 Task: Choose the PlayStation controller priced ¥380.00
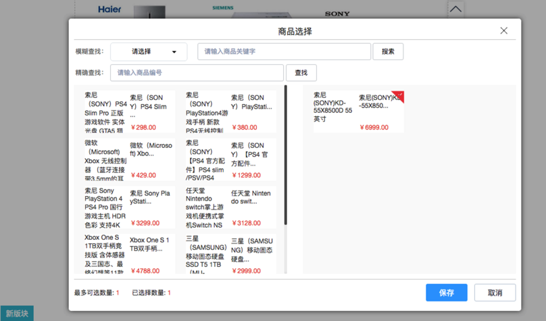pyautogui.click(x=230, y=112)
